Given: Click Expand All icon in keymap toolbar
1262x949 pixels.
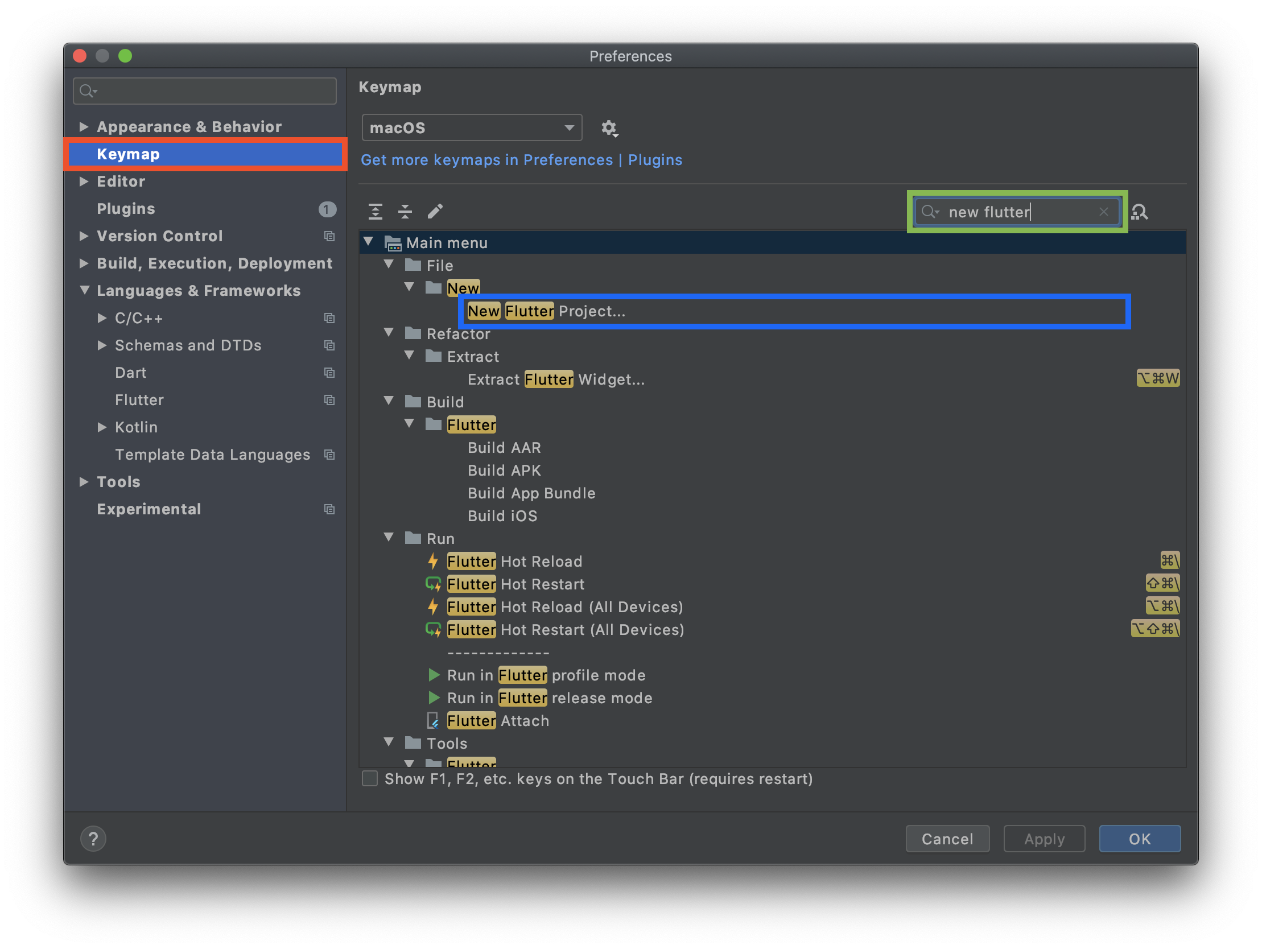Looking at the screenshot, I should tap(376, 212).
